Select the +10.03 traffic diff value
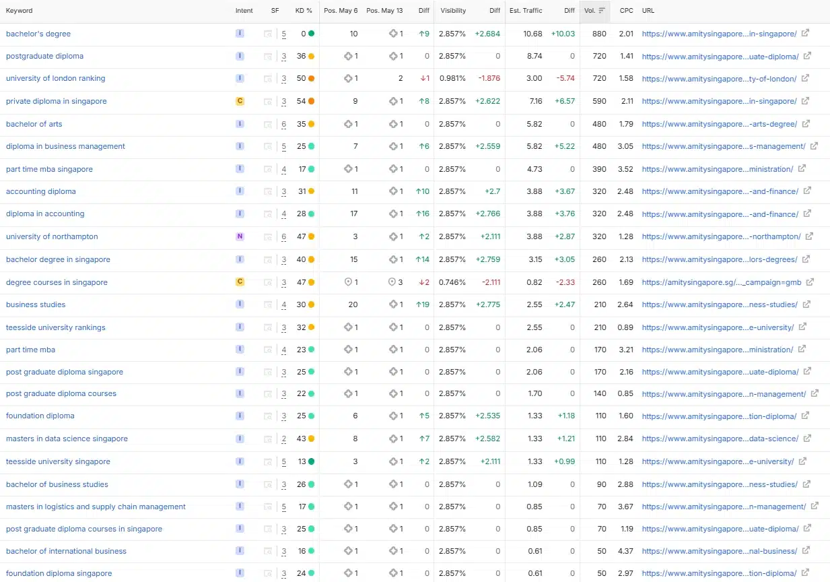 point(563,34)
